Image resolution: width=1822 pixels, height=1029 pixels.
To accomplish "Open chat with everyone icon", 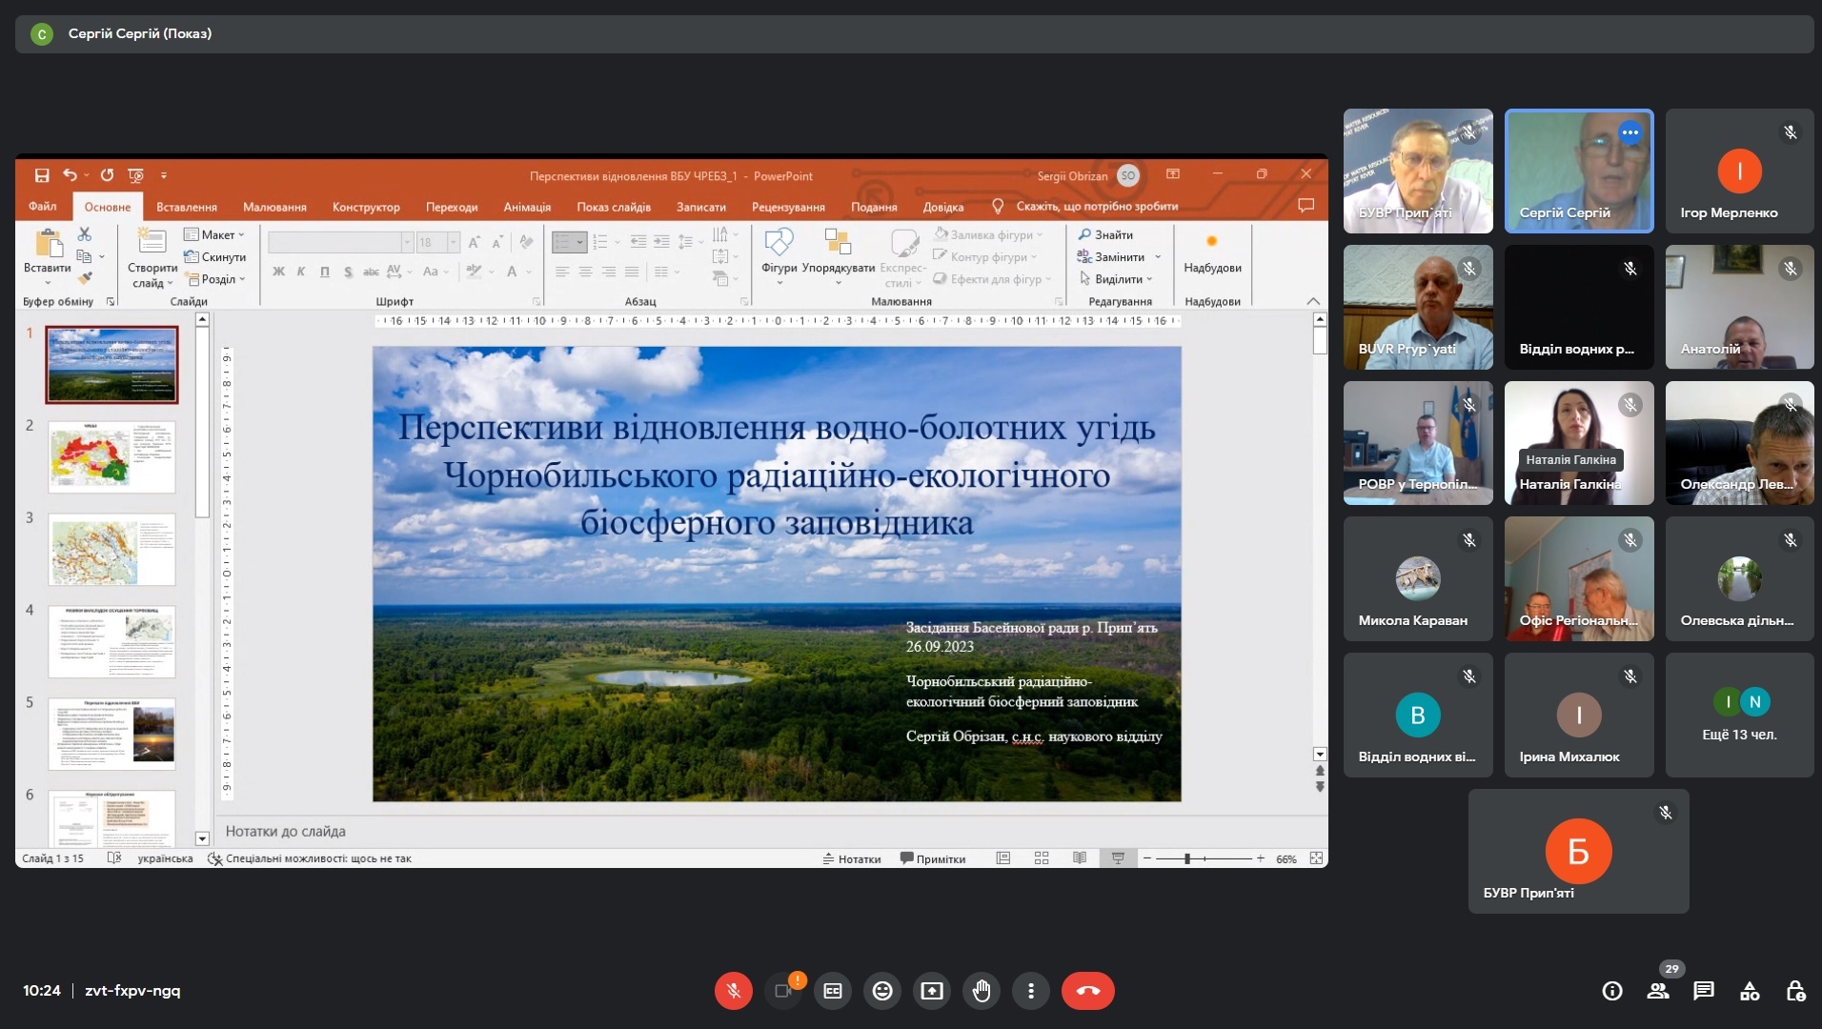I will click(x=1704, y=991).
